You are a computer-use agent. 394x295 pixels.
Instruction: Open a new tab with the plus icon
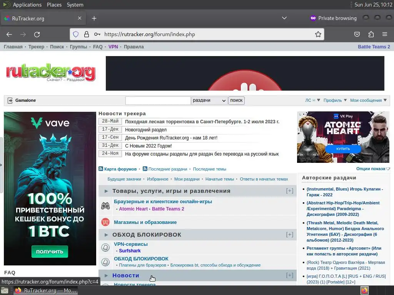pyautogui.click(x=94, y=18)
